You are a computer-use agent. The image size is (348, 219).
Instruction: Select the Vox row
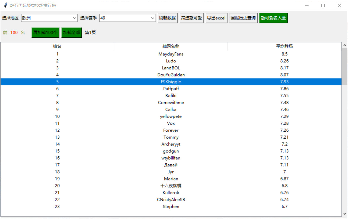click(171, 123)
